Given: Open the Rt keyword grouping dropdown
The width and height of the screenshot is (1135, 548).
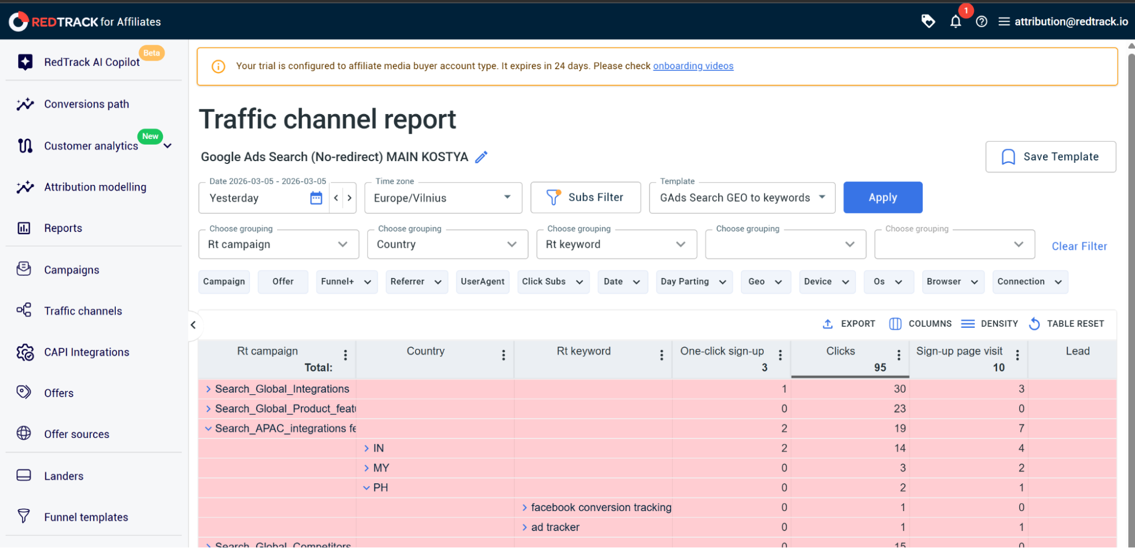Looking at the screenshot, I should [x=617, y=245].
